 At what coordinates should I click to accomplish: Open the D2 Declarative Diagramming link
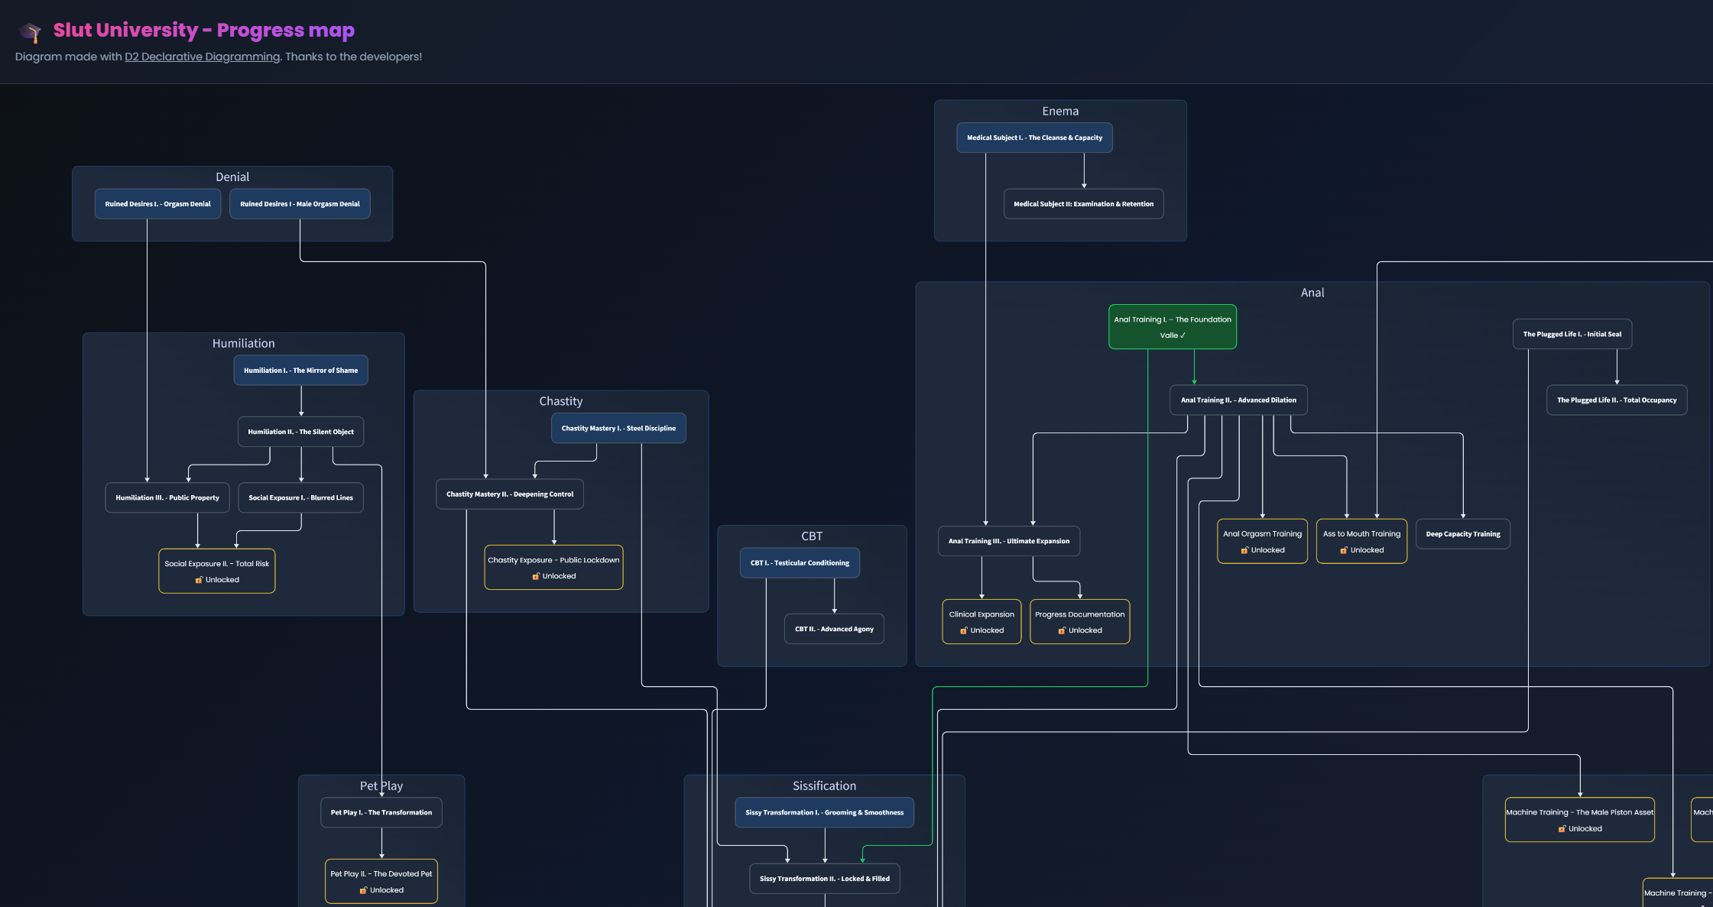[202, 57]
